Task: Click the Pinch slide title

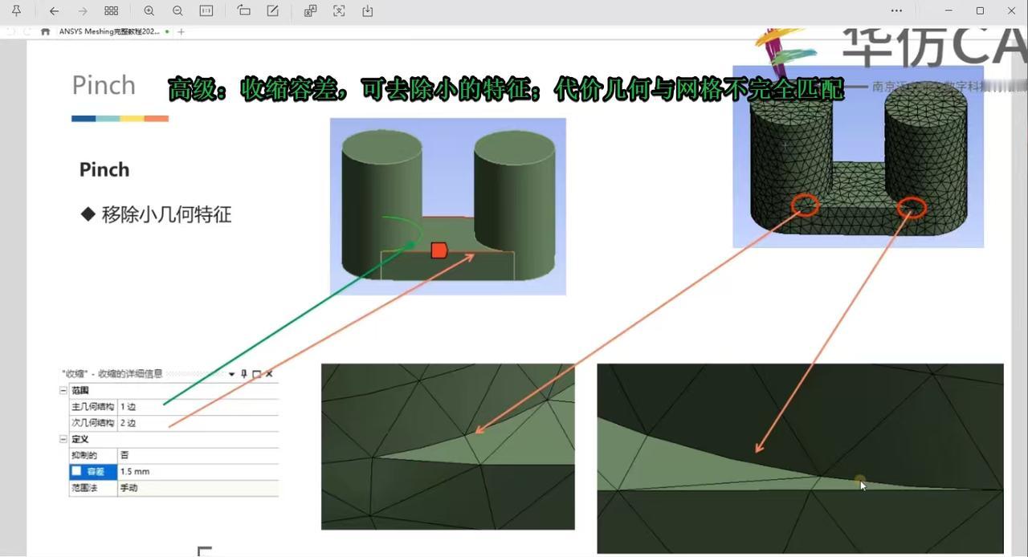Action: (104, 85)
